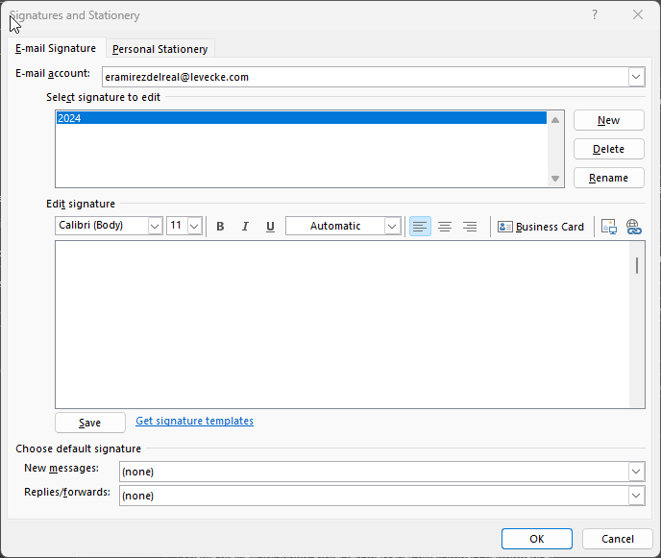The height and width of the screenshot is (558, 661).
Task: Open the font size 11 dropdown
Action: (194, 226)
